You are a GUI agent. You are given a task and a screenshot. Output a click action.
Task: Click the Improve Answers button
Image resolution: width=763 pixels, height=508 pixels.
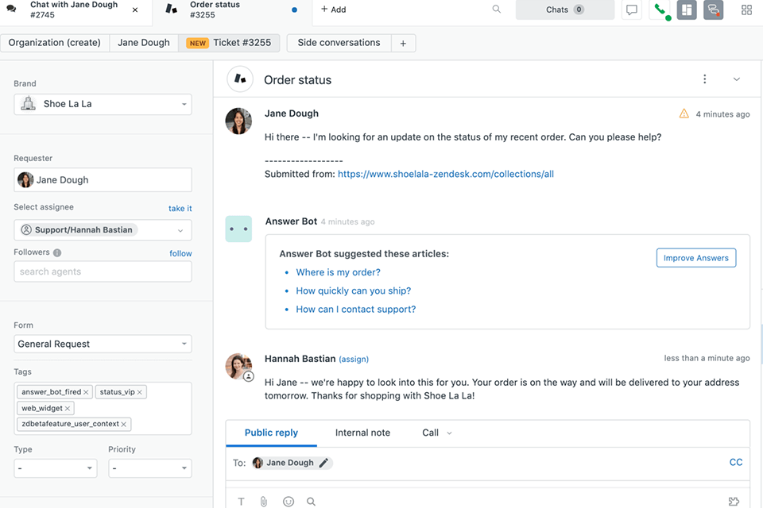click(x=695, y=257)
